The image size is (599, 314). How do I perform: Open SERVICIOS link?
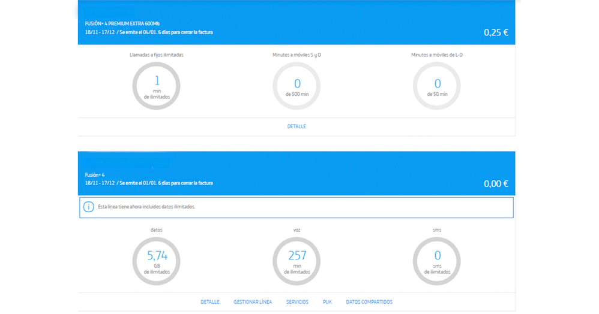tap(297, 302)
